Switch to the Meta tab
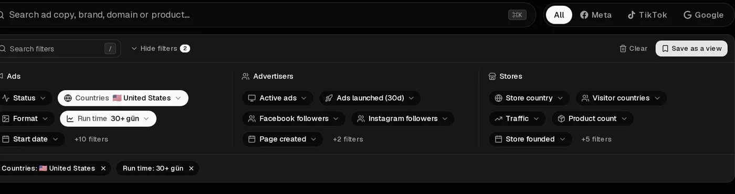This screenshot has width=735, height=194. pyautogui.click(x=596, y=15)
